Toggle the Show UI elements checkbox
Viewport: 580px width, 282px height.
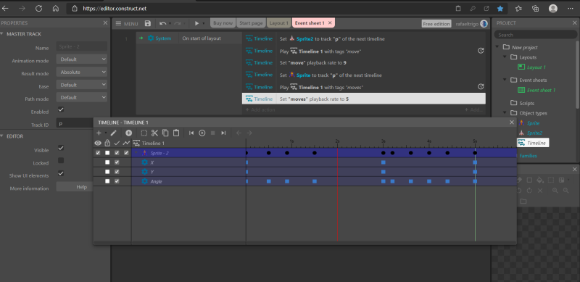click(61, 173)
